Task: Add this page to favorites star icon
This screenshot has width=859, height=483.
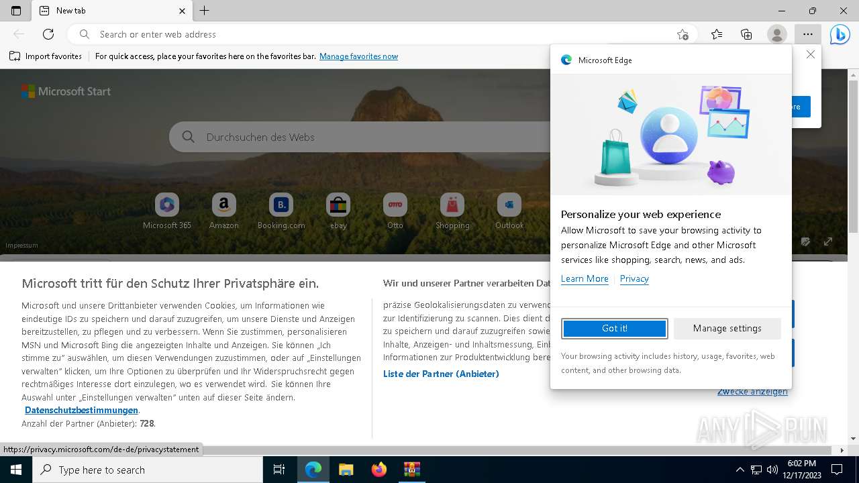Action: [x=683, y=34]
